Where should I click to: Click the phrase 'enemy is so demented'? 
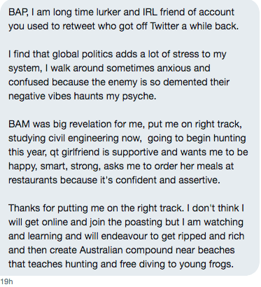click(132, 82)
